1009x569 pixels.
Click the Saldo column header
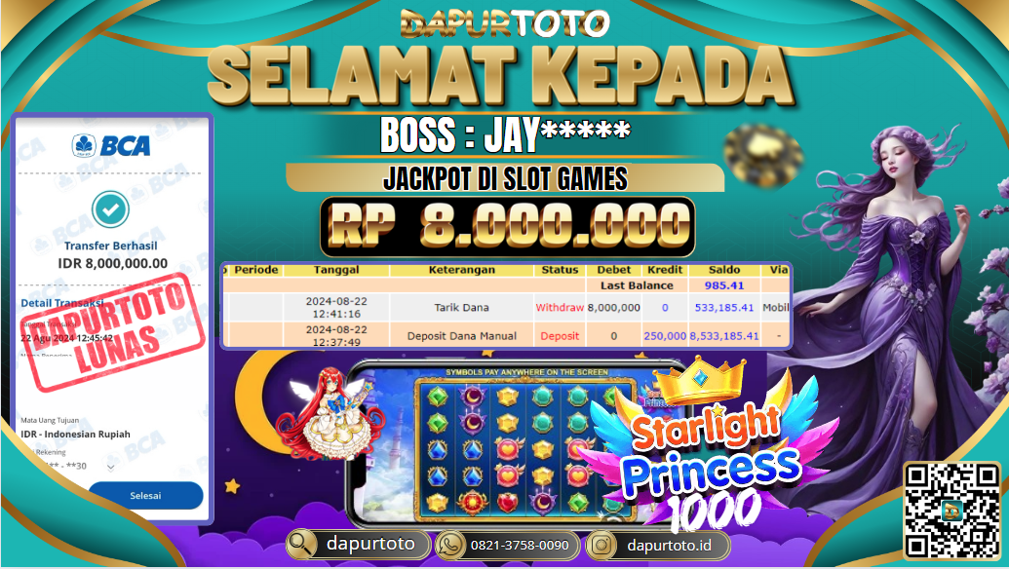click(x=724, y=270)
